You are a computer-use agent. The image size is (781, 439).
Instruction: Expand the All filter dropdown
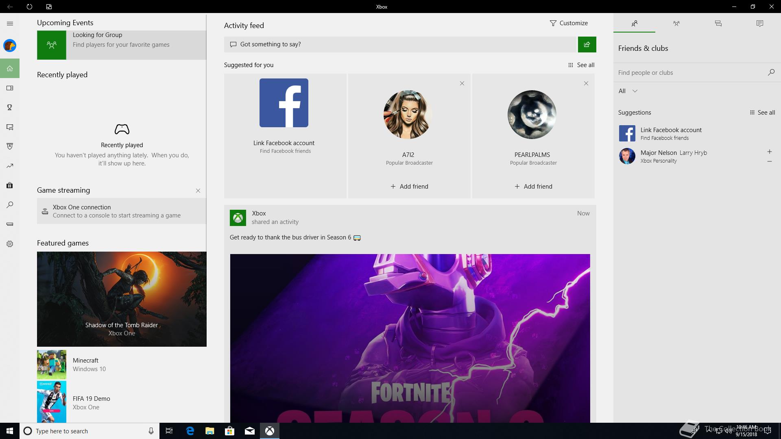tap(628, 91)
